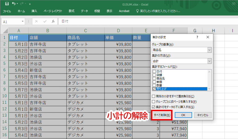The height and width of the screenshot is (139, 238).
Task: Click the OK button in dialog
Action: (183, 115)
